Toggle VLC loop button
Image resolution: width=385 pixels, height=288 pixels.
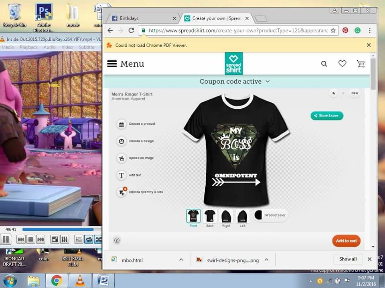89,239
